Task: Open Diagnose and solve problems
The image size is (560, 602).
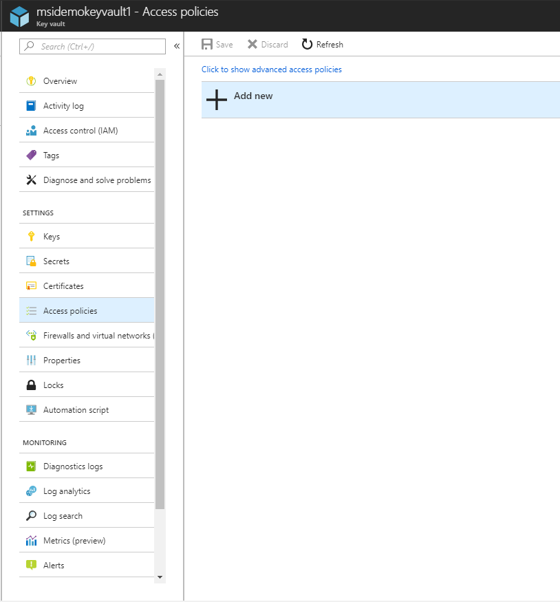Action: click(87, 180)
